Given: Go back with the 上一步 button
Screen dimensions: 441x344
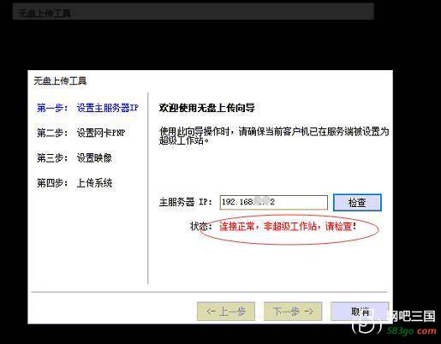Looking at the screenshot, I should (226, 311).
